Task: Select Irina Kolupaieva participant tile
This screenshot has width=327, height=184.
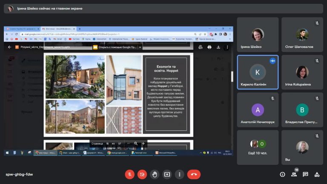Action: pos(302,72)
